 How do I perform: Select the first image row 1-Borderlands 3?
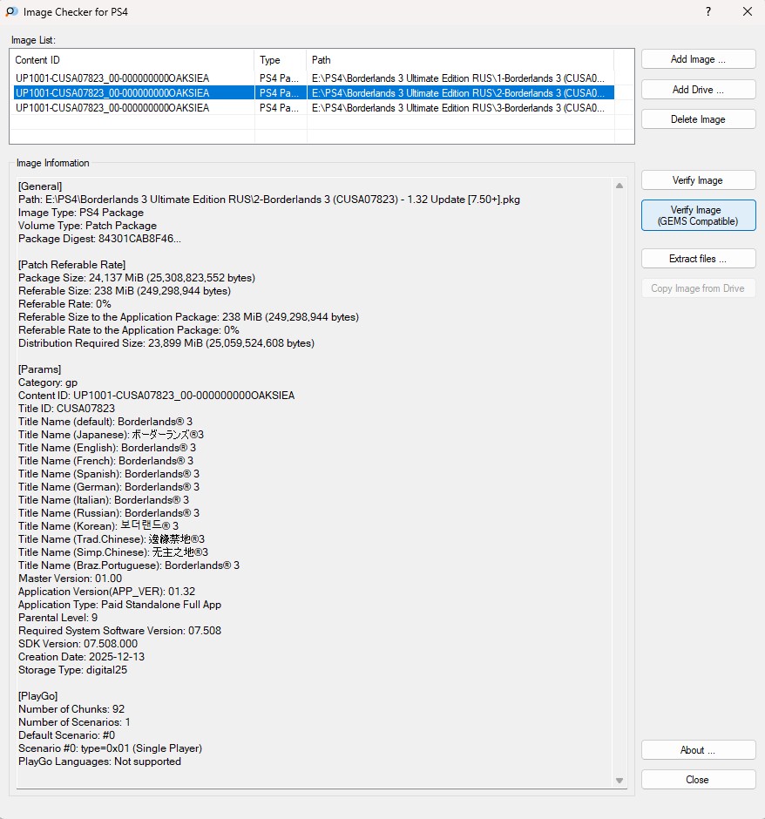(x=314, y=78)
